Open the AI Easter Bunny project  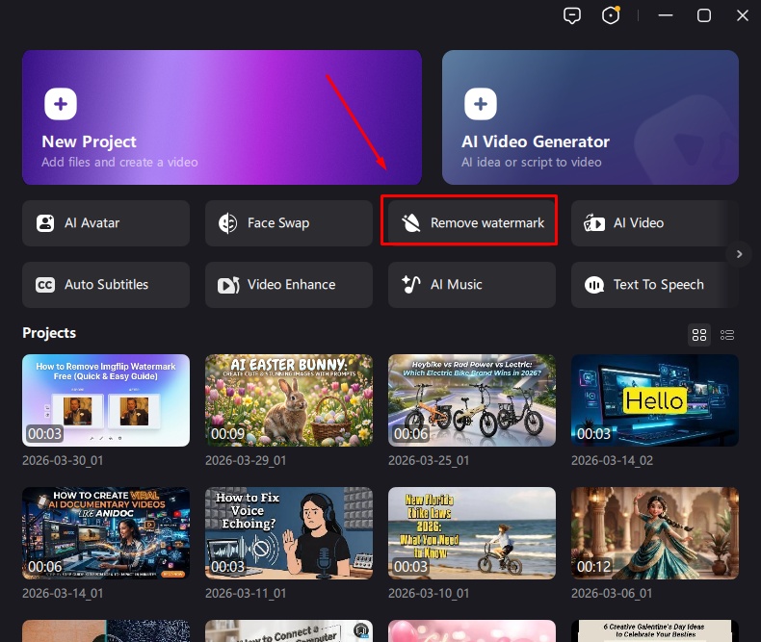pyautogui.click(x=289, y=399)
